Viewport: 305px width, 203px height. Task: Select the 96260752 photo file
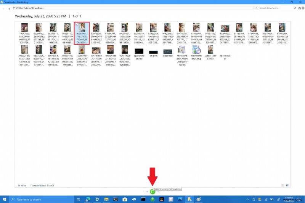tap(39, 33)
